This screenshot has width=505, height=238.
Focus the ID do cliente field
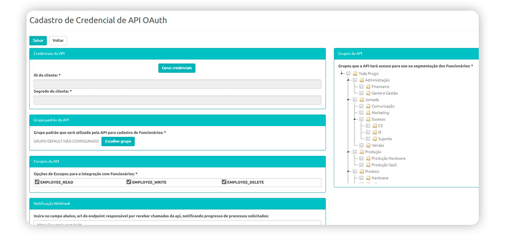pos(177,84)
